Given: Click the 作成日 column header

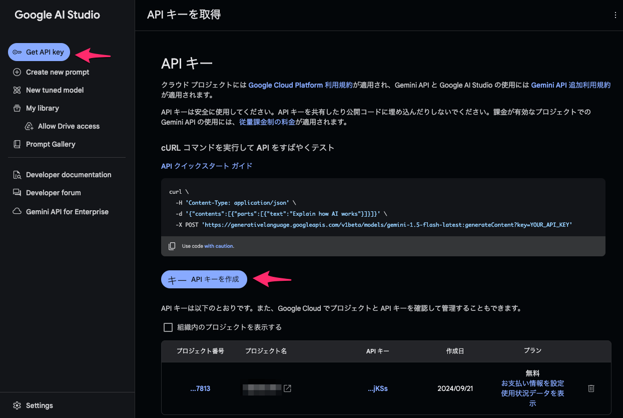Looking at the screenshot, I should (455, 351).
